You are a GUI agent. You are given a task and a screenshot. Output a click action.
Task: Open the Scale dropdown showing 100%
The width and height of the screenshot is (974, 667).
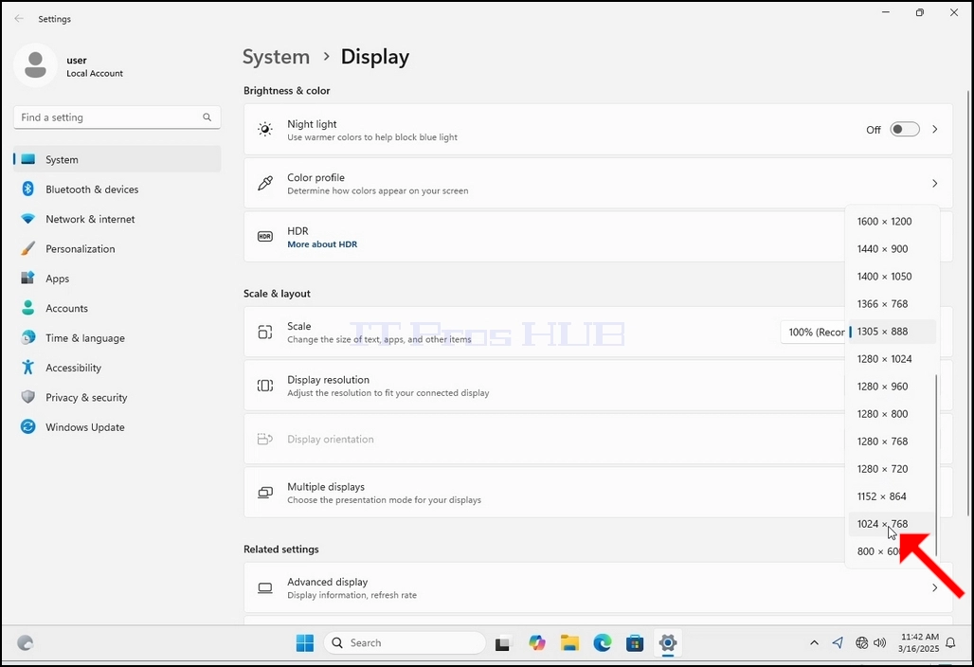[x=814, y=333]
